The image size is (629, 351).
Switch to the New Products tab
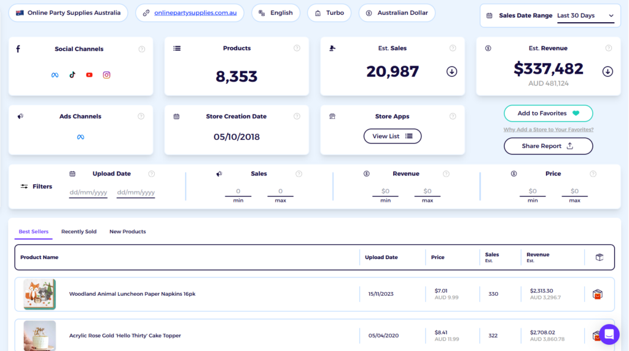(x=128, y=231)
